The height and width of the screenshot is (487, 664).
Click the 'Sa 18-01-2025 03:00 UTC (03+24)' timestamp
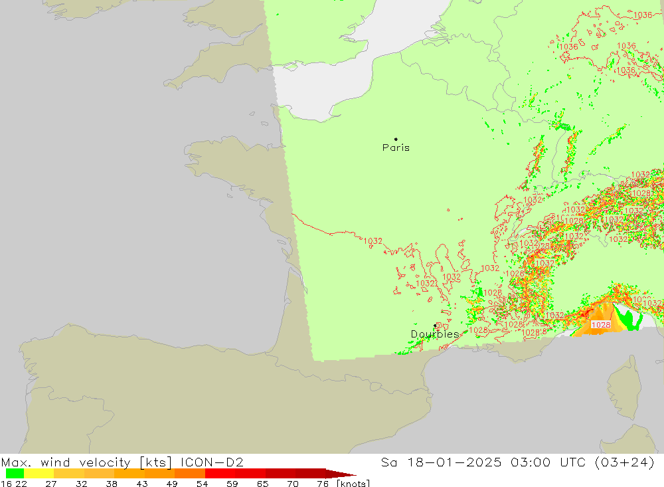pyautogui.click(x=517, y=462)
